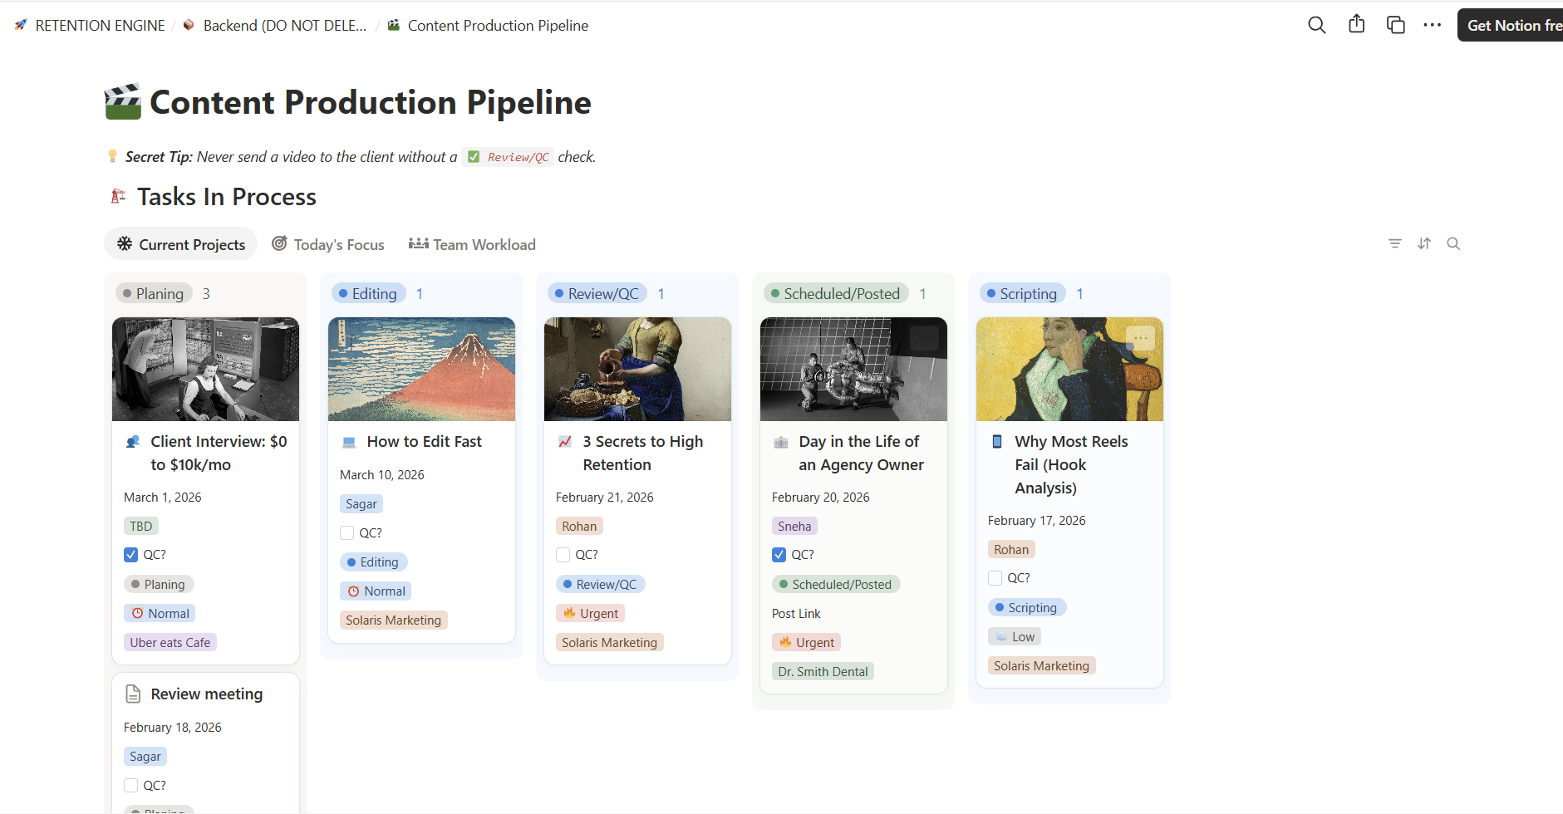
Task: Click the Review meeting page icon
Action: coord(133,694)
